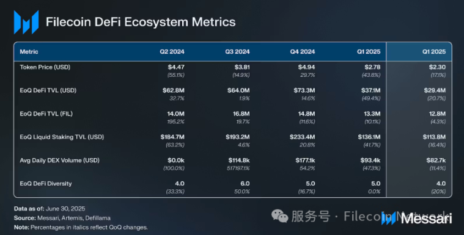Image resolution: width=464 pixels, height=235 pixels.
Task: Select the 'EoQ Liquid Staking TVL (USD)' label
Action: click(62, 137)
